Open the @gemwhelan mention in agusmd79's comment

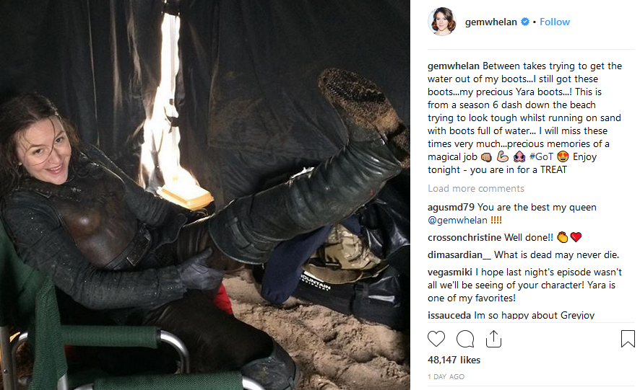pyautogui.click(x=457, y=221)
